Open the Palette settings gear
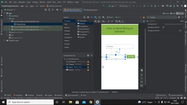Viewport: 187px width, 105px height. click(88, 17)
